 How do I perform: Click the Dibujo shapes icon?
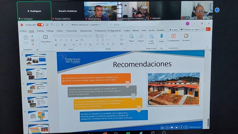coord(131,36)
